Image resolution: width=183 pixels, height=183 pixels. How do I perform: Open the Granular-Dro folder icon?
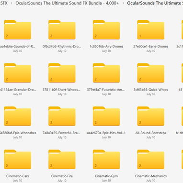[17, 73]
